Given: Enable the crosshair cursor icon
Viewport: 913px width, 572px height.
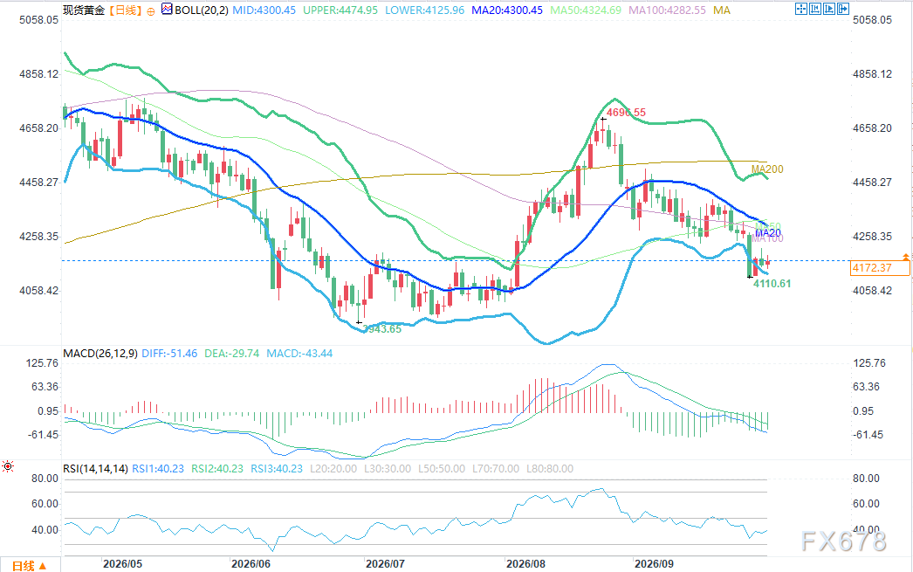Looking at the screenshot, I should tap(801, 9).
